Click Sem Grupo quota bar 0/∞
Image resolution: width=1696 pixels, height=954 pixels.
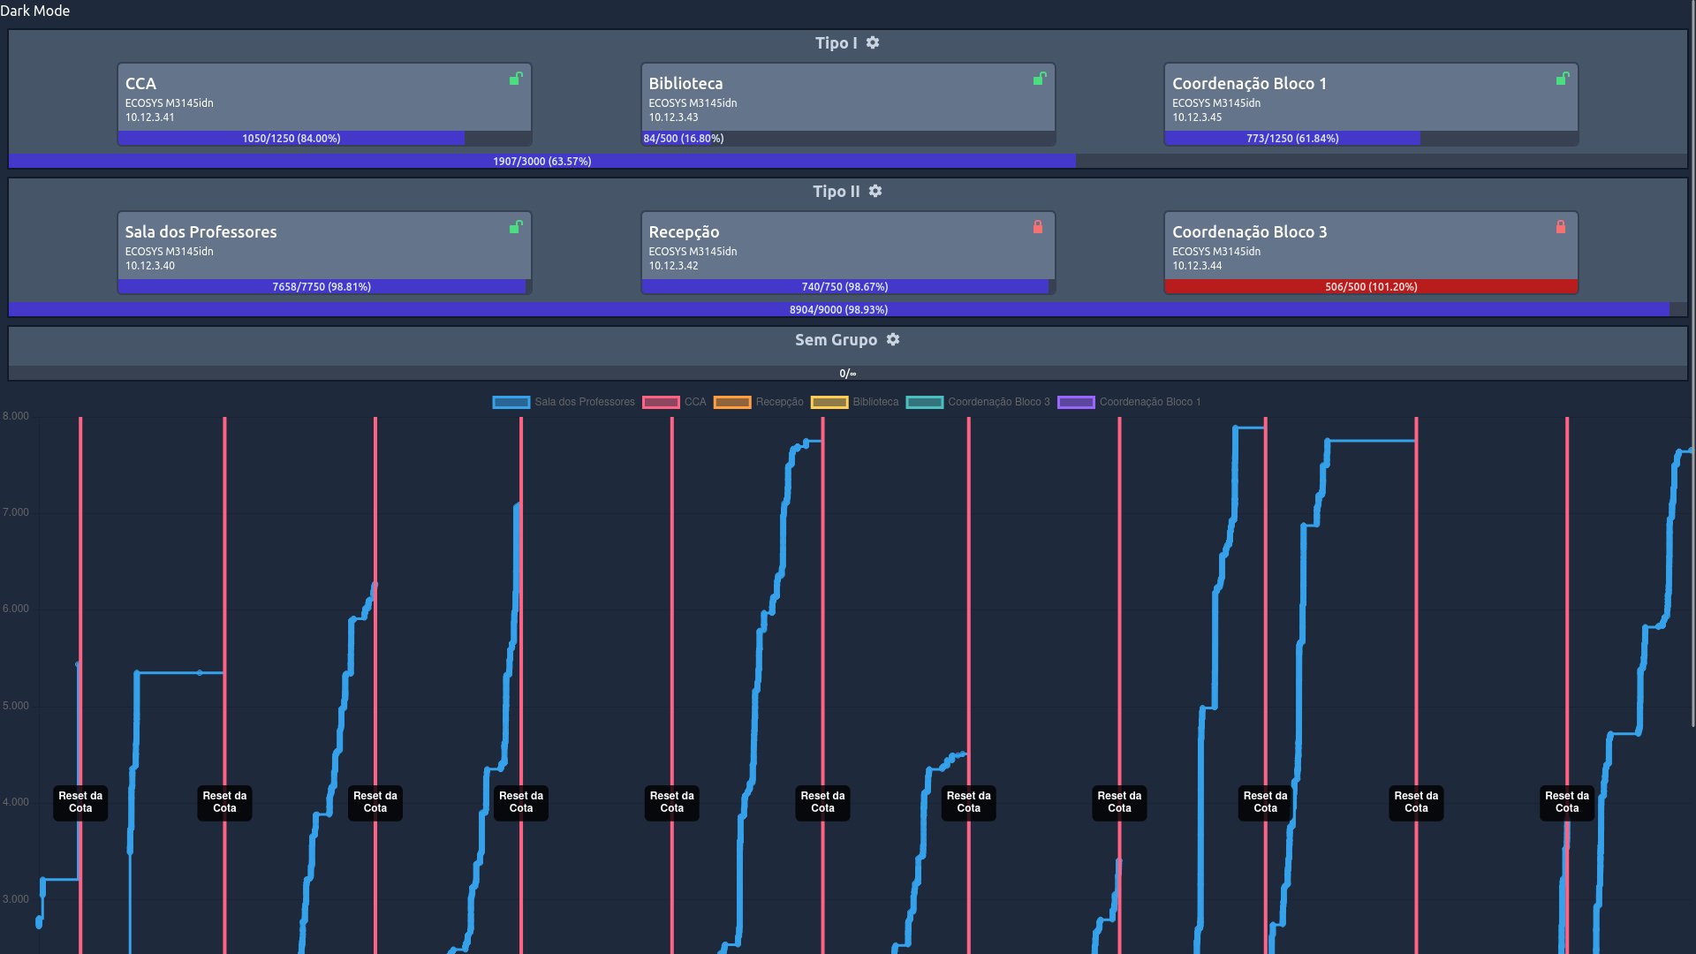(848, 373)
